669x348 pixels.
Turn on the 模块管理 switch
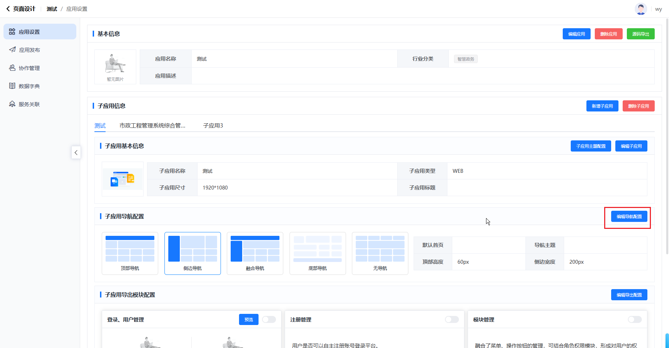point(635,319)
